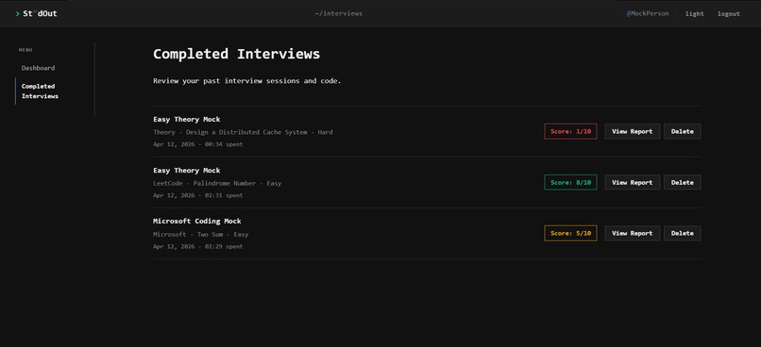
Task: Delete the Palindrome Number interview
Action: click(682, 182)
